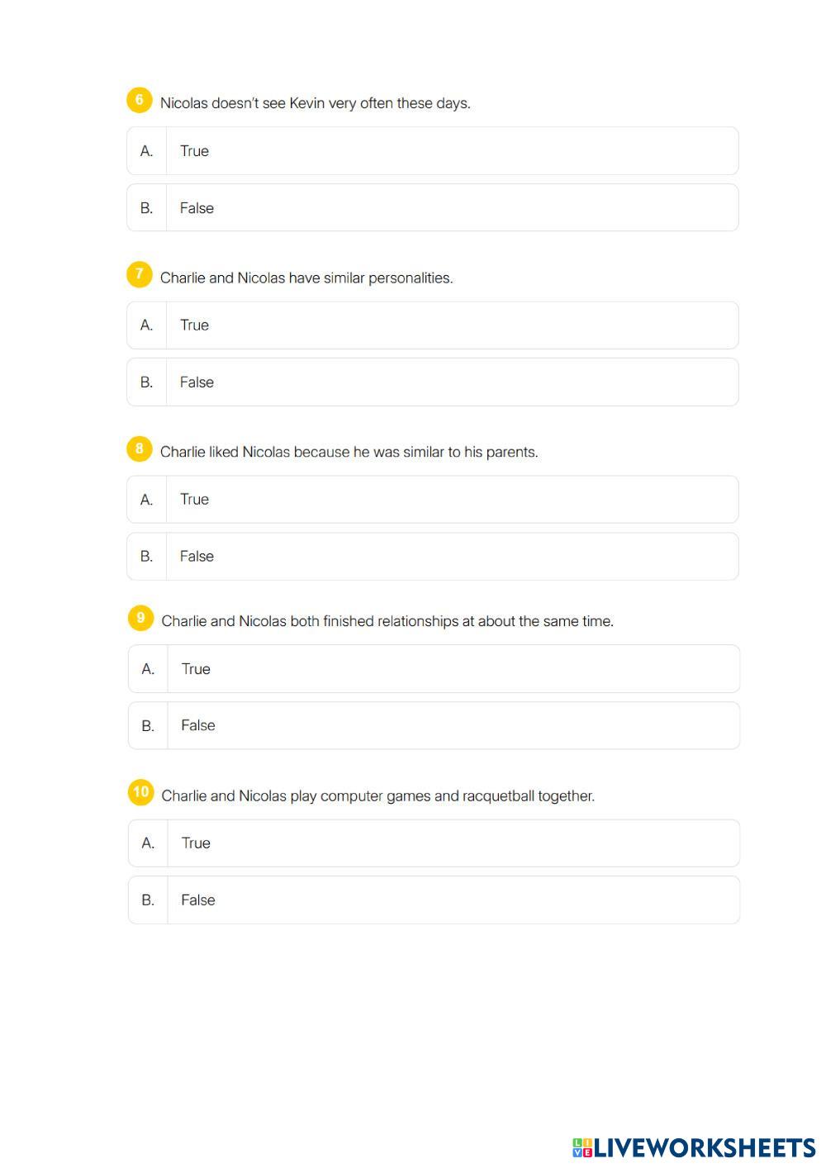Viewport: 826px width, 1168px height.
Task: Click the yellow number 6 badge
Action: pyautogui.click(x=139, y=100)
